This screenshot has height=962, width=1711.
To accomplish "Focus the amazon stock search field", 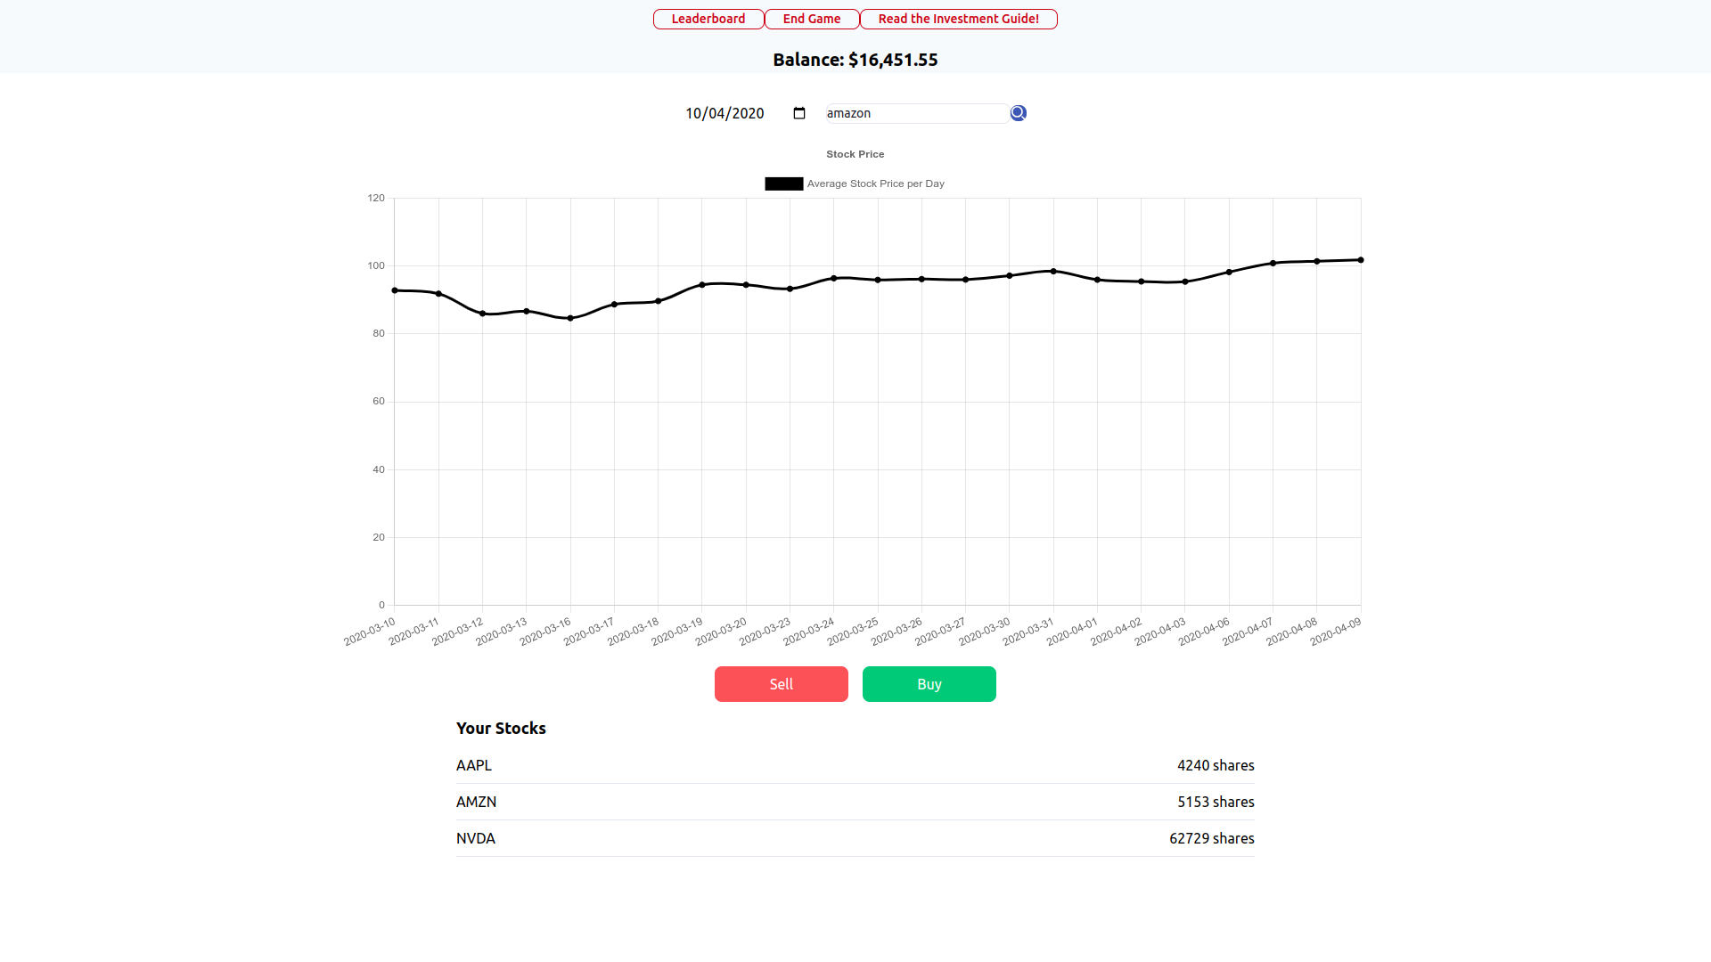I will [x=916, y=113].
